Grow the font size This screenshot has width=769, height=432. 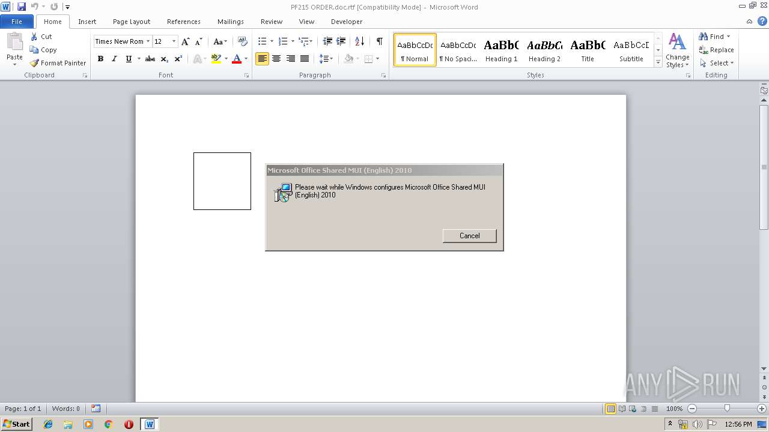[186, 41]
